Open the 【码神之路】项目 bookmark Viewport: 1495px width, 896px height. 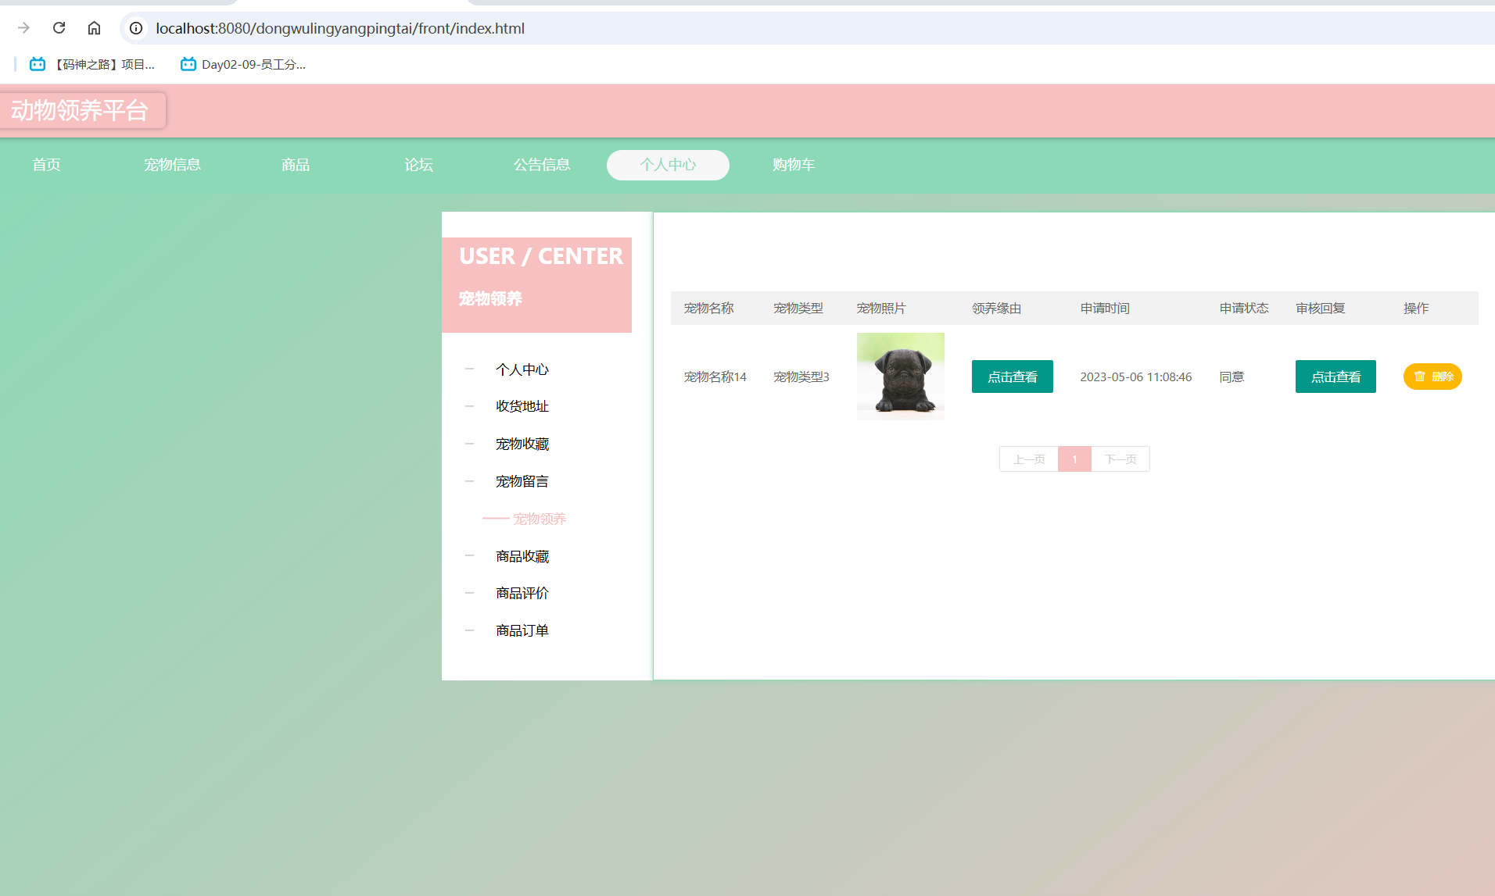92,64
